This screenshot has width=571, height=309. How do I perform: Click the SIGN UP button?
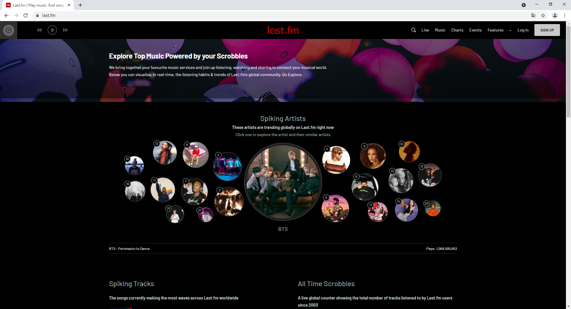547,30
